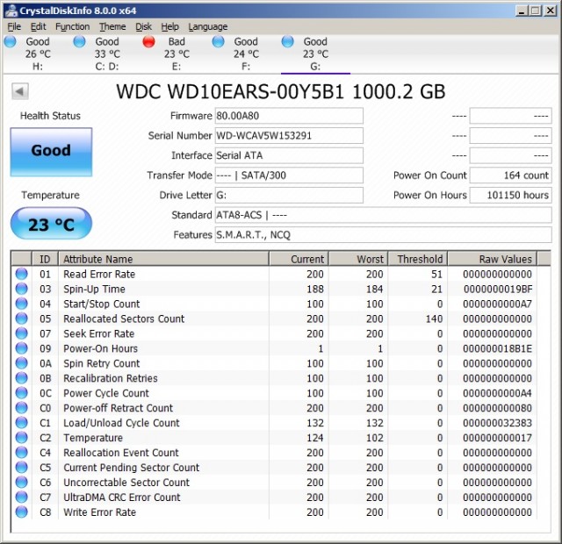Select the Read Error Rate attribute name
Screen dimensions: 562x544
coord(99,275)
